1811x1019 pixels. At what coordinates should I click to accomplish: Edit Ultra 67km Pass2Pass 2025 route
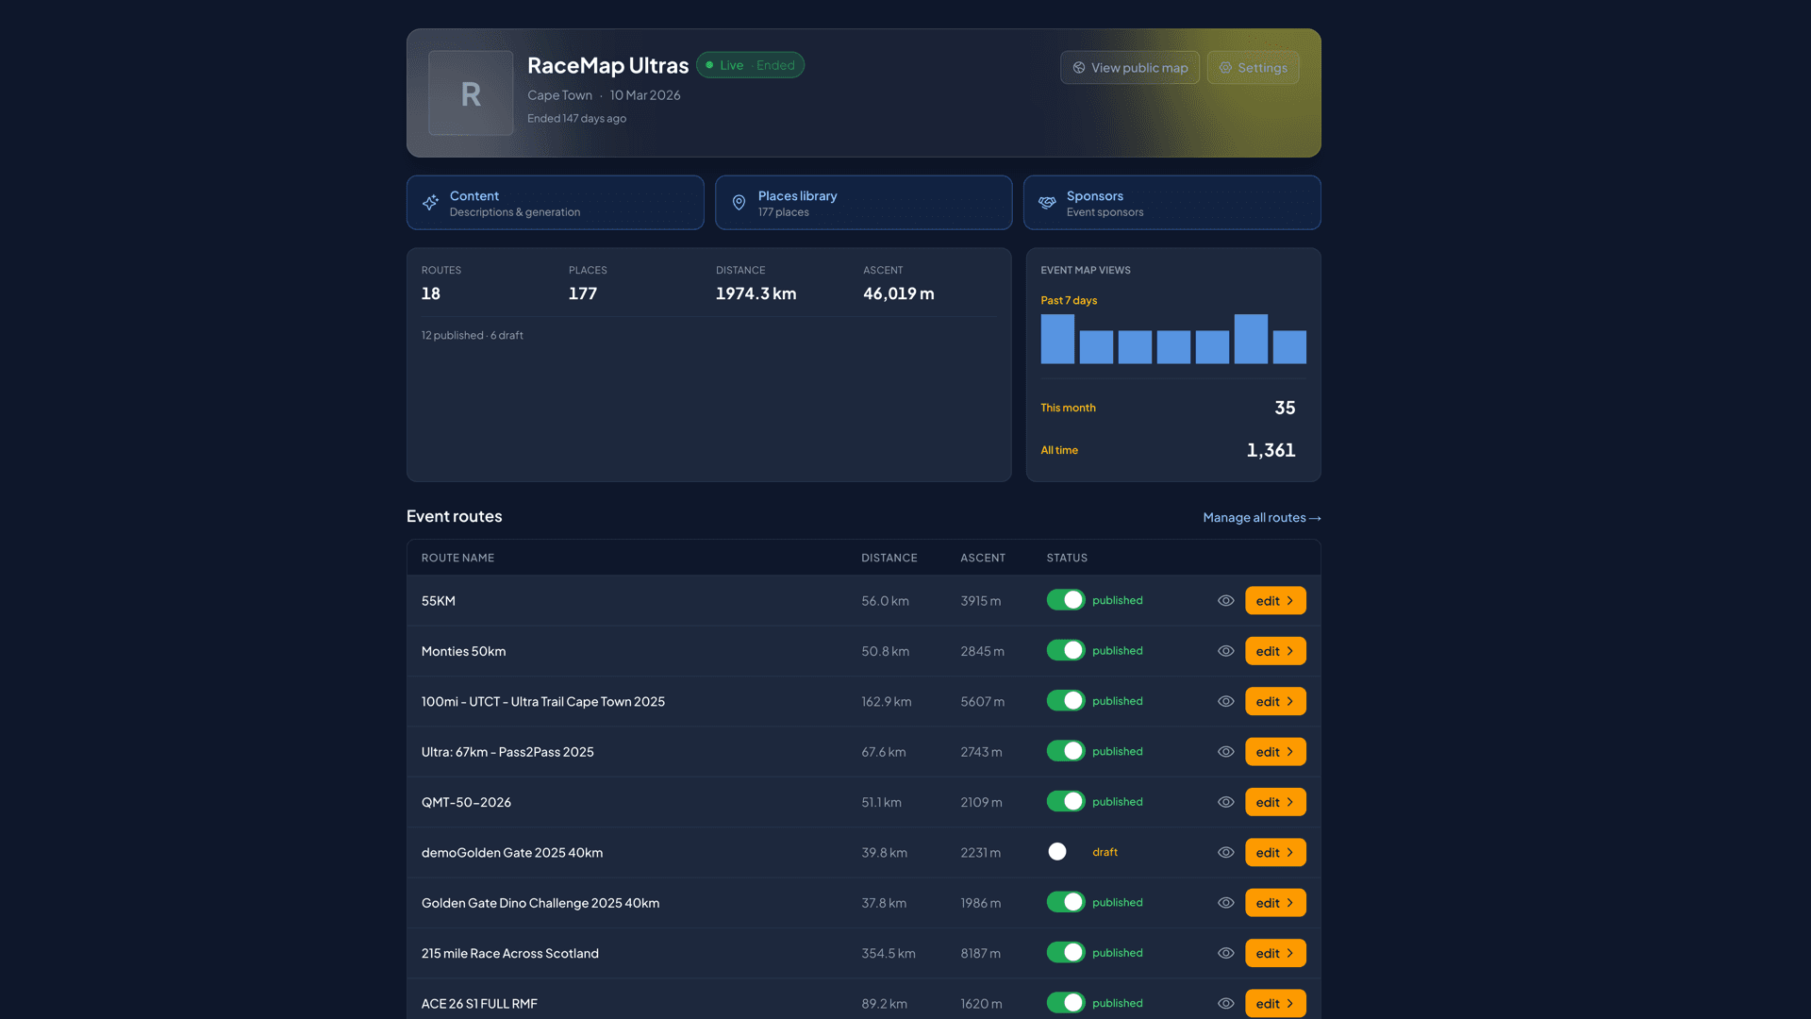(1275, 752)
